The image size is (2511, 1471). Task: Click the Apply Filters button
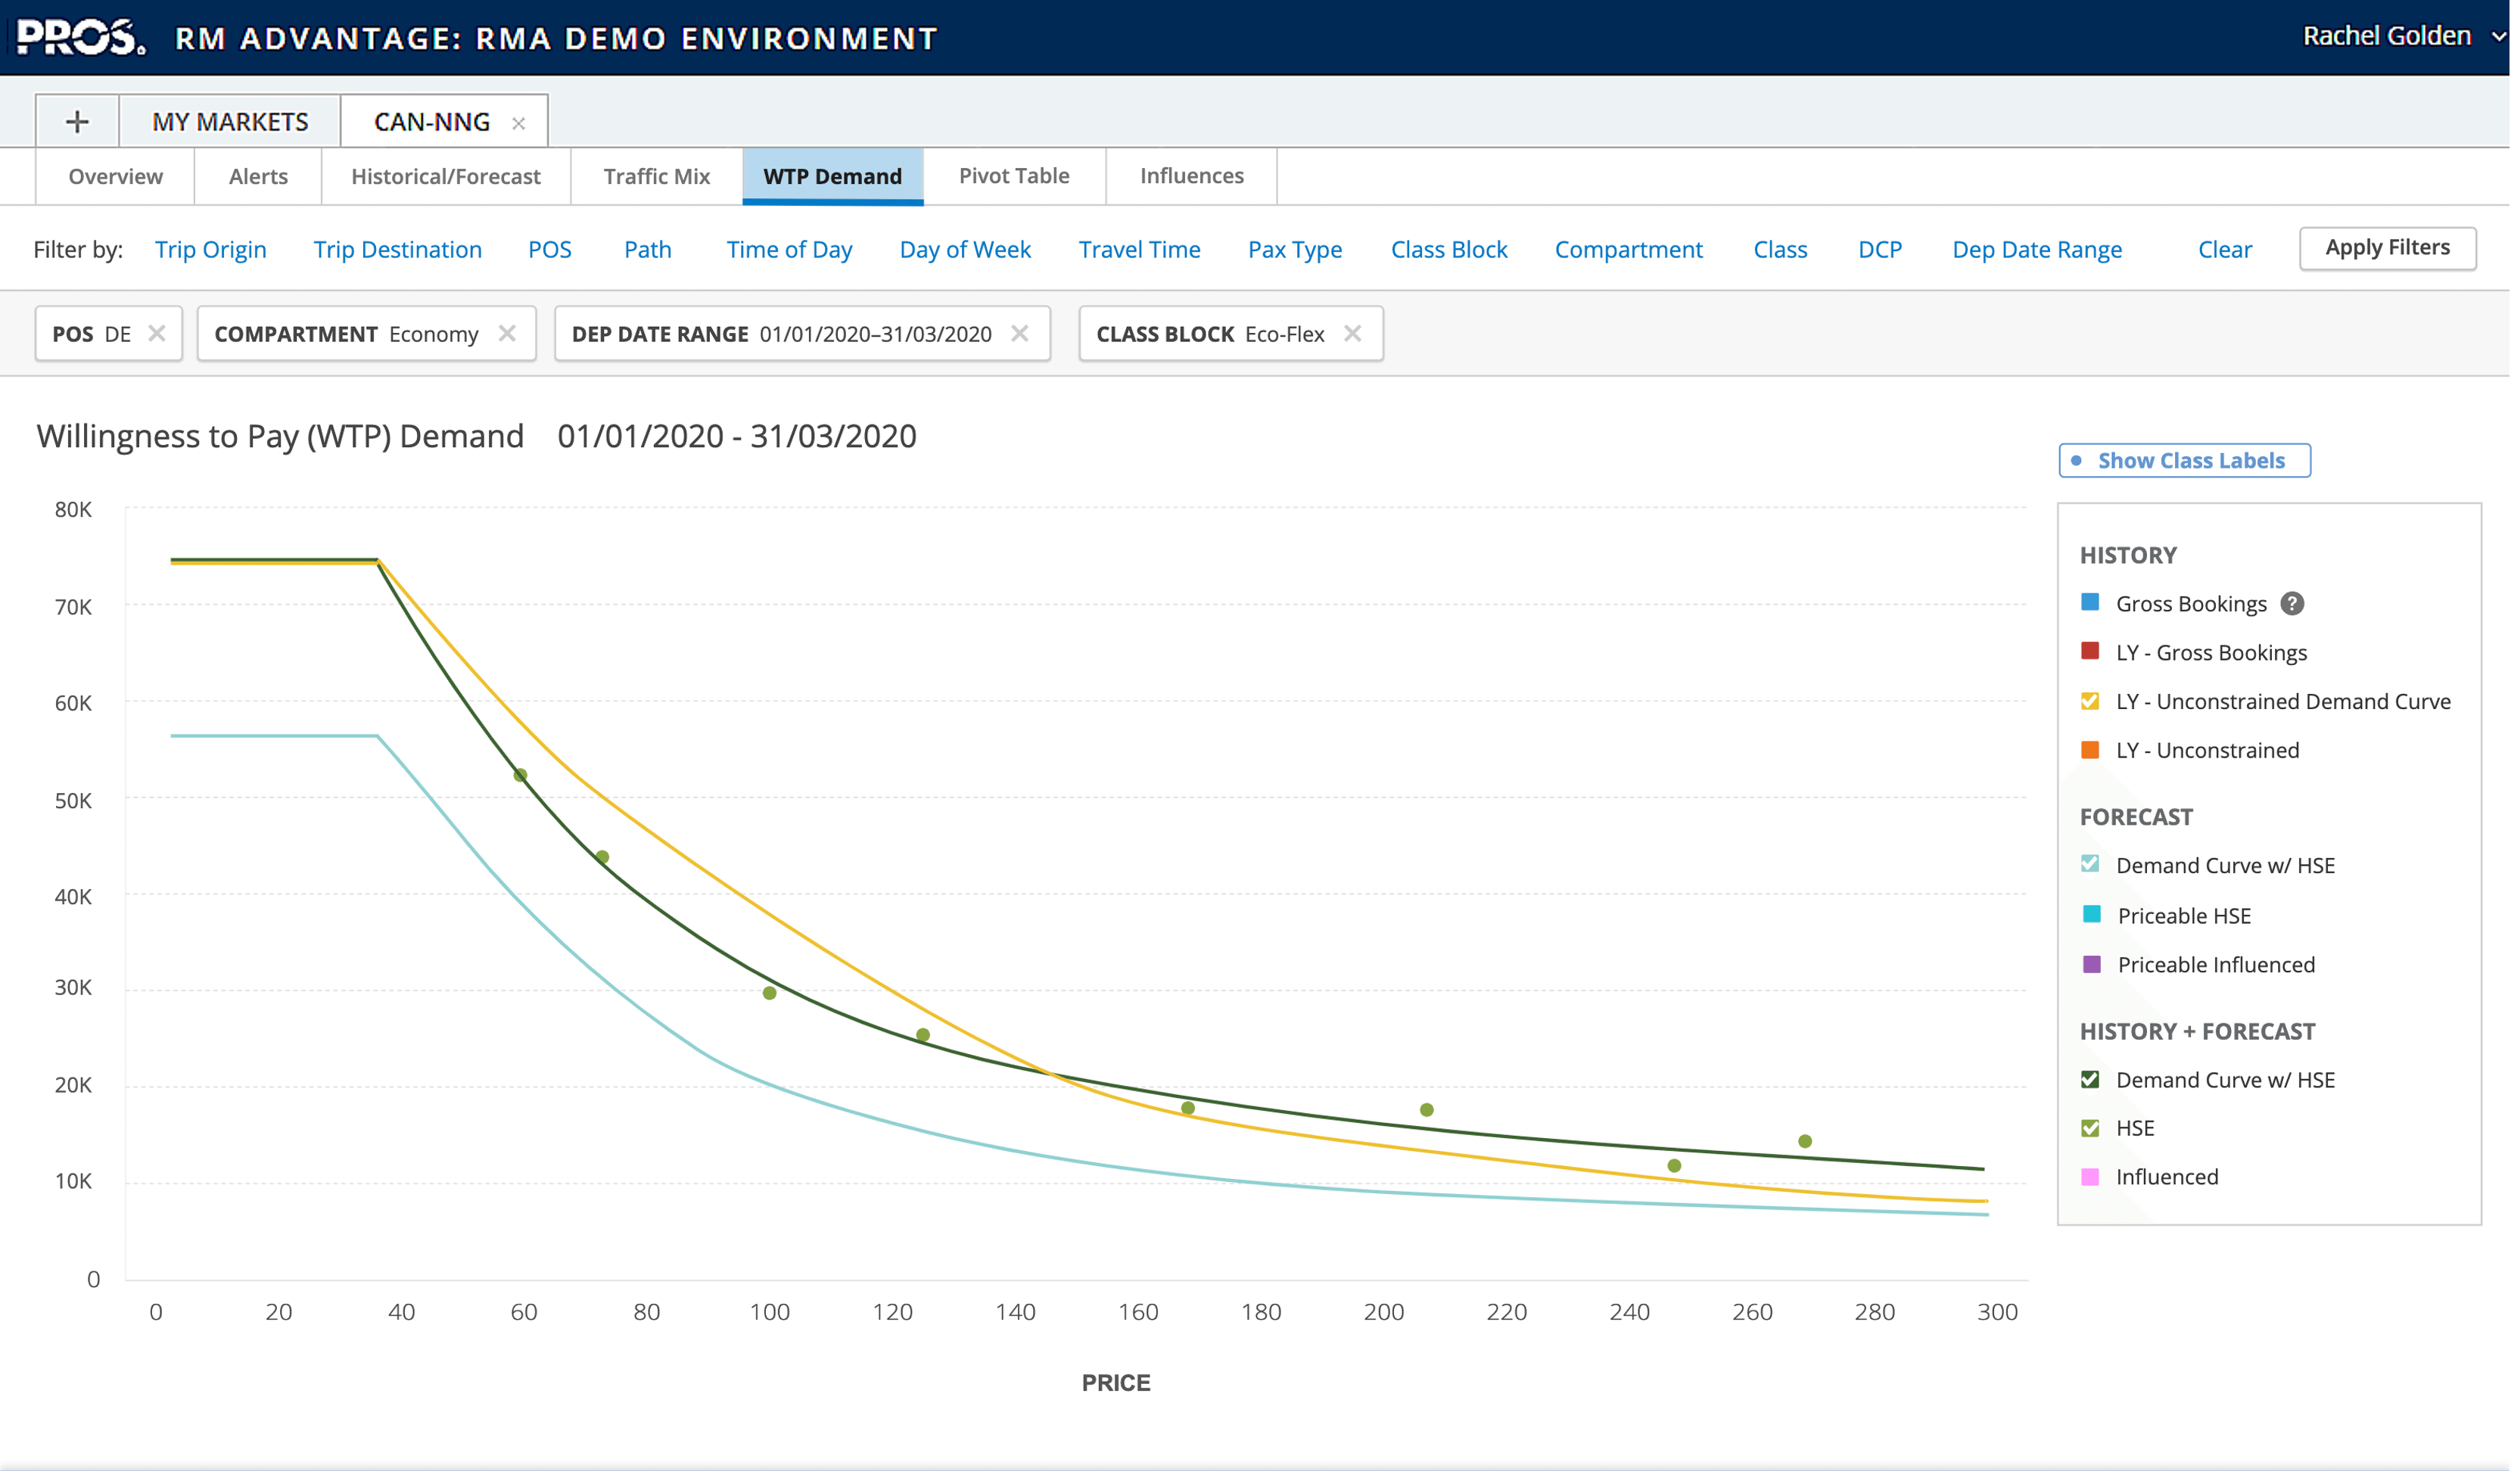coord(2386,247)
